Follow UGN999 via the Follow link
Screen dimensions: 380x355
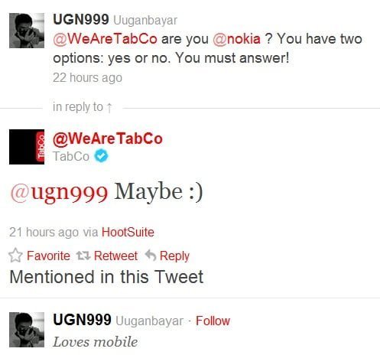[x=213, y=321]
